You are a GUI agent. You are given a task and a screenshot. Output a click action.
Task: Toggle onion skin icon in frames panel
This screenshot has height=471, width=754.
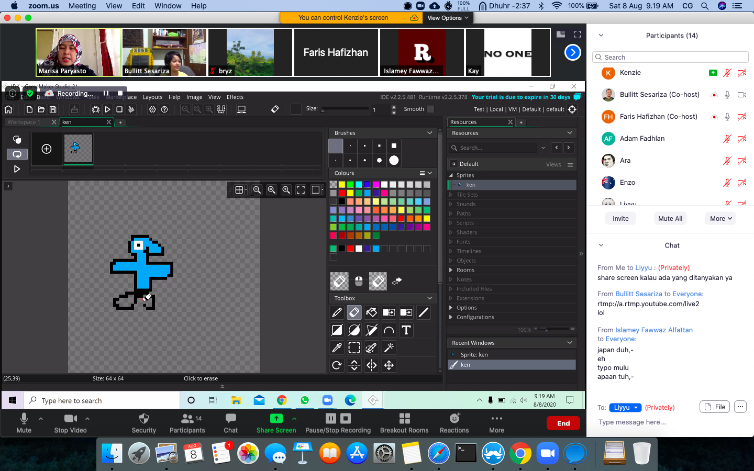pyautogui.click(x=17, y=139)
